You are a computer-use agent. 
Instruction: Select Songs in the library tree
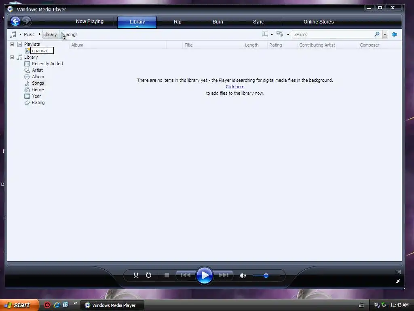tap(38, 83)
